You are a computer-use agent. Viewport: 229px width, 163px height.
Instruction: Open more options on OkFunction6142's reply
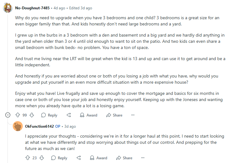point(143,158)
